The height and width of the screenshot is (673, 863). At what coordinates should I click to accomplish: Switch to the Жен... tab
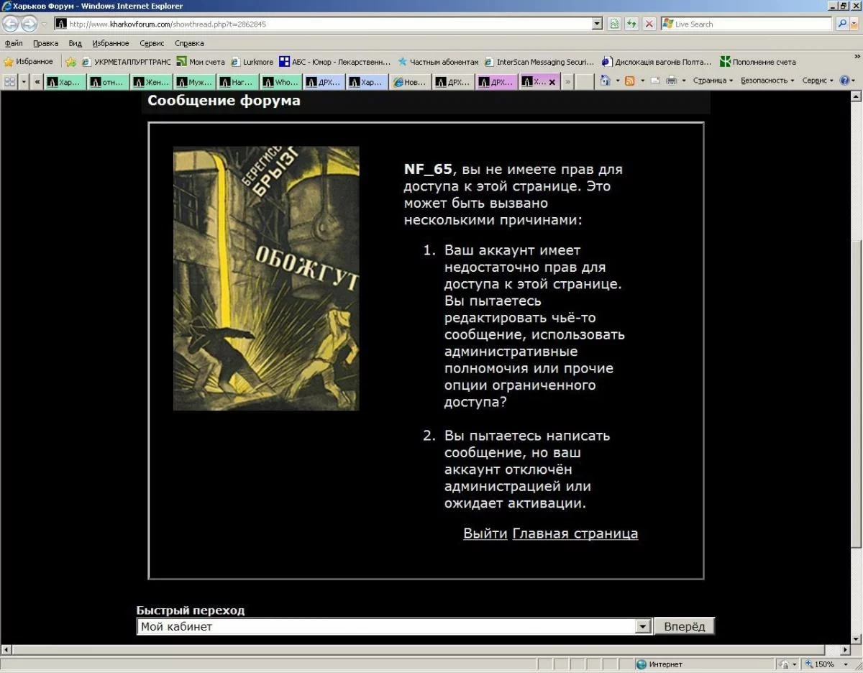tap(152, 82)
